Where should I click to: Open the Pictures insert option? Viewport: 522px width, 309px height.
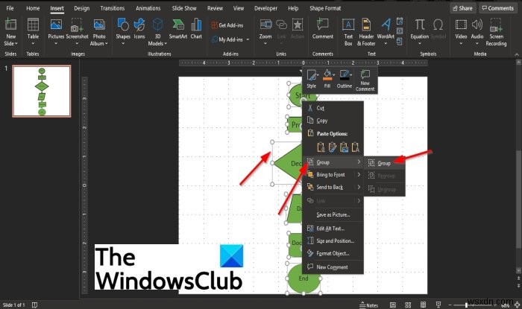click(56, 31)
